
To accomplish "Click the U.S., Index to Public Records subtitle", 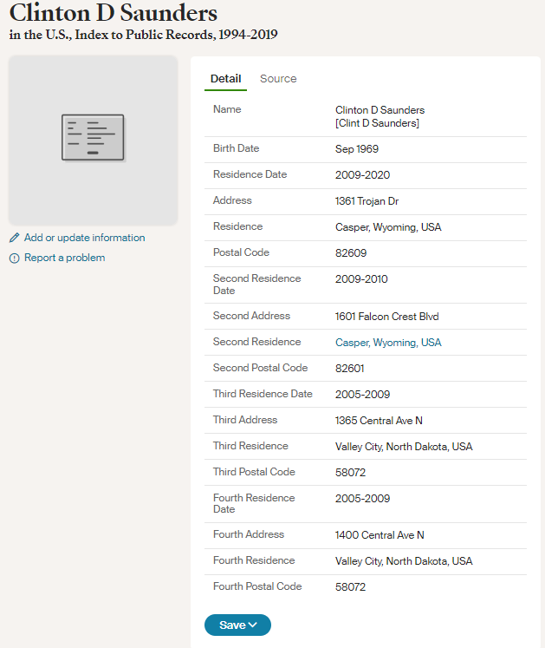I will (143, 35).
